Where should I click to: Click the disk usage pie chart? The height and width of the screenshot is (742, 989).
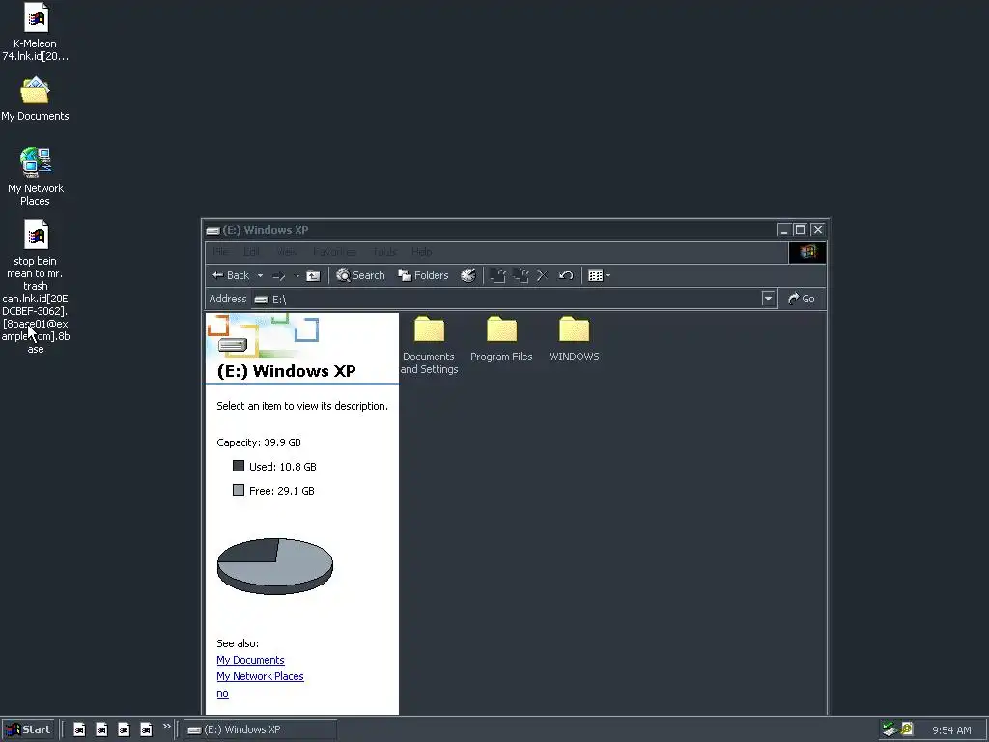[x=275, y=566]
